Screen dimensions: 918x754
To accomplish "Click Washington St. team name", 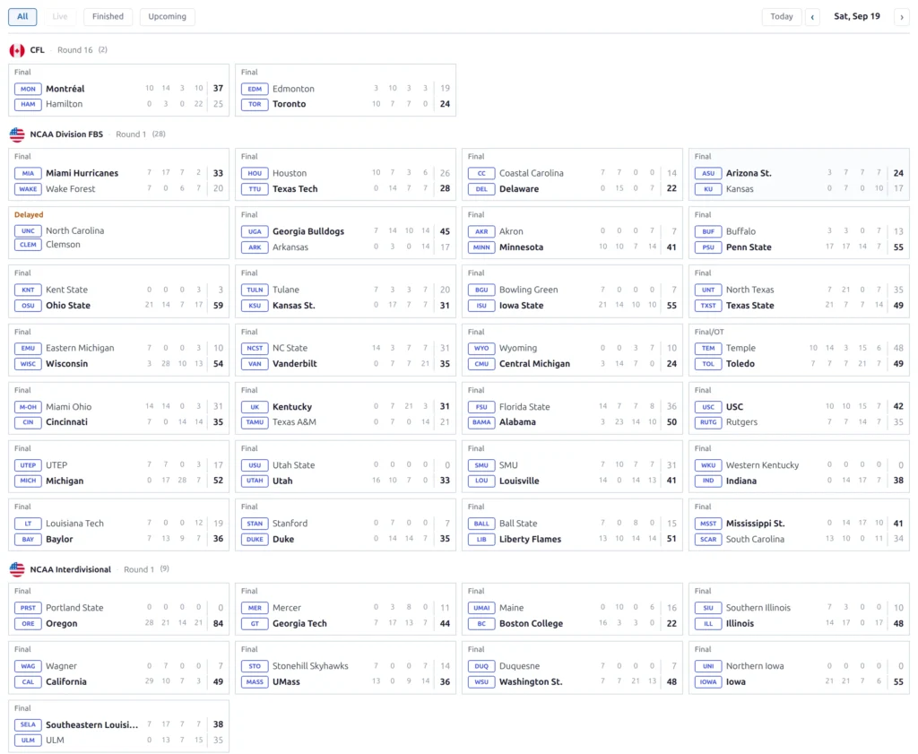I will click(531, 682).
